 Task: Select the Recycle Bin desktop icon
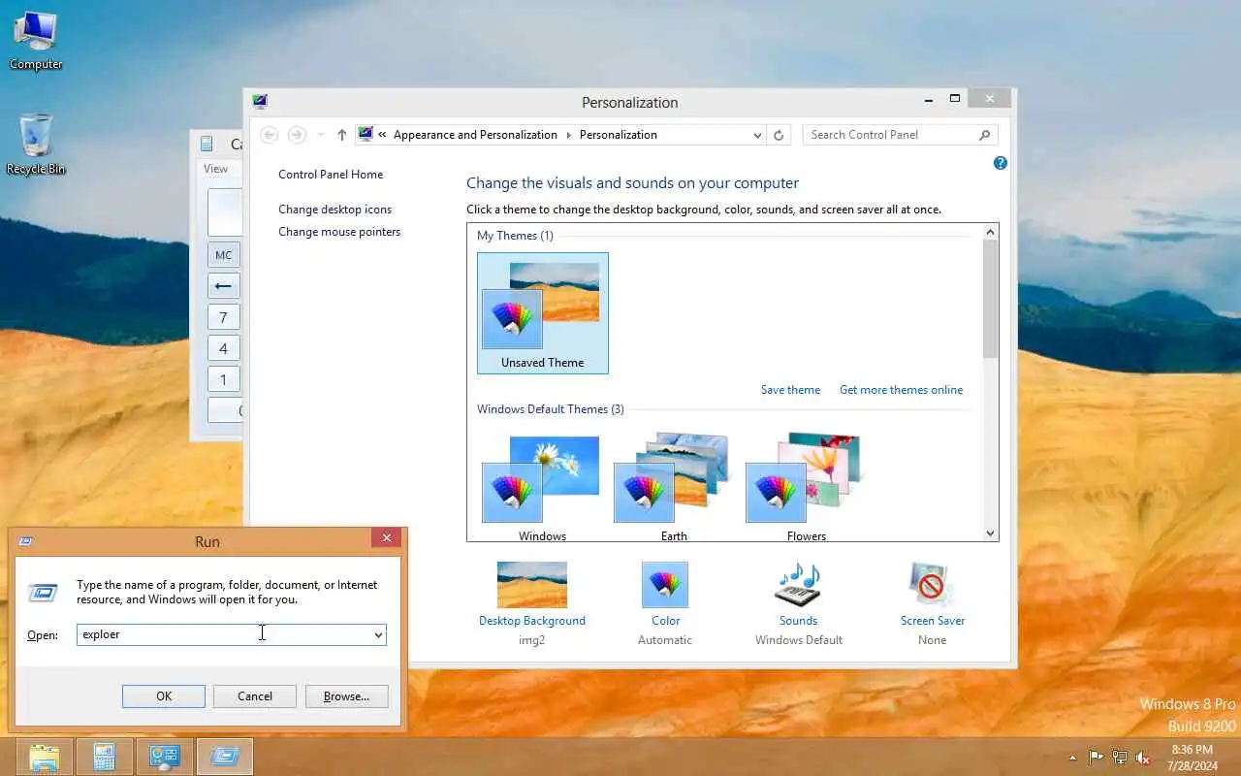36,144
